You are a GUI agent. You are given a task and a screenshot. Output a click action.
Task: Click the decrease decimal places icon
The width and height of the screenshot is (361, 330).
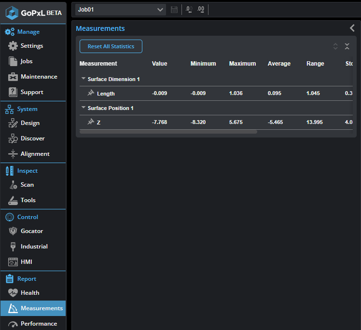189,10
